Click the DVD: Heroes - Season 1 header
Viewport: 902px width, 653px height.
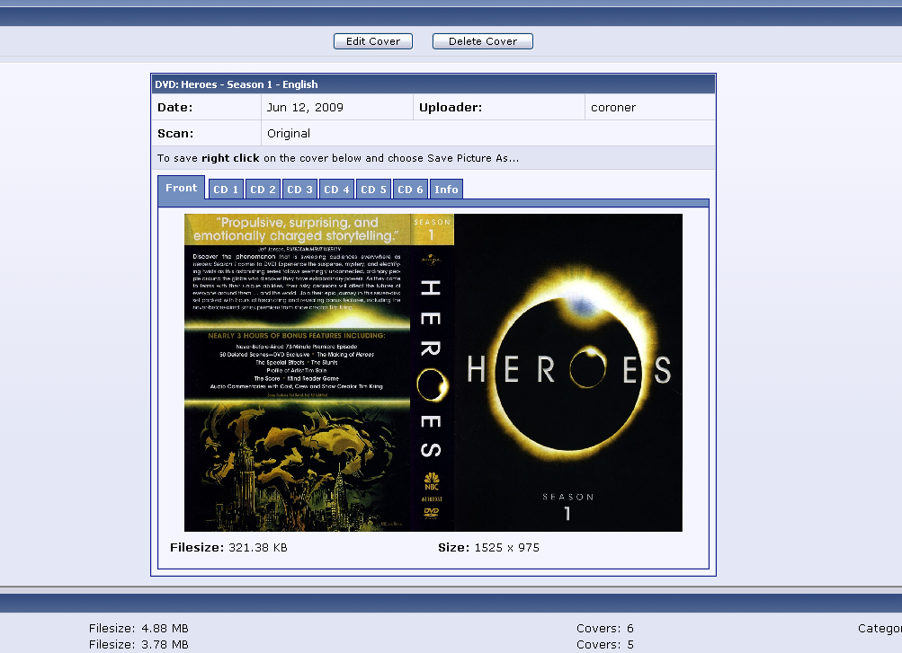[x=237, y=84]
